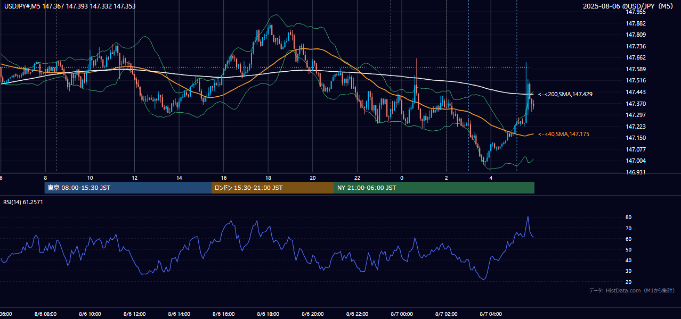The height and width of the screenshot is (319, 681).
Task: Click the RSI scale value 50
Action: click(628, 249)
